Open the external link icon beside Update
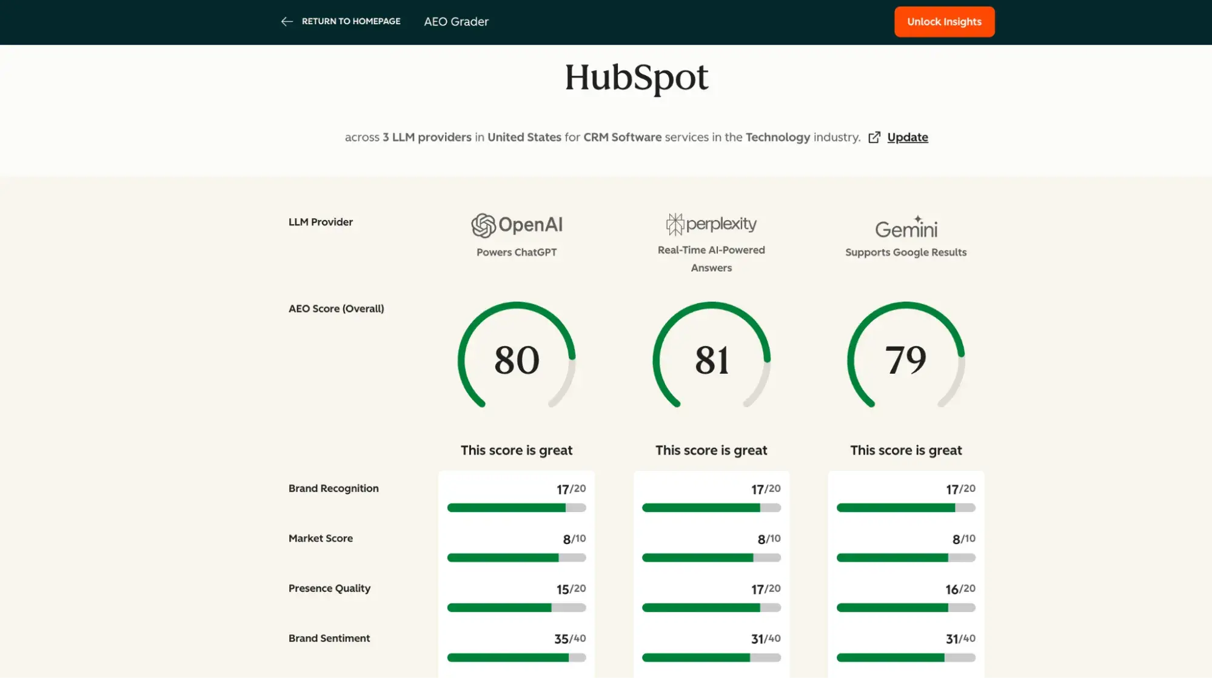Screen dimensions: 1212x678 tap(874, 138)
